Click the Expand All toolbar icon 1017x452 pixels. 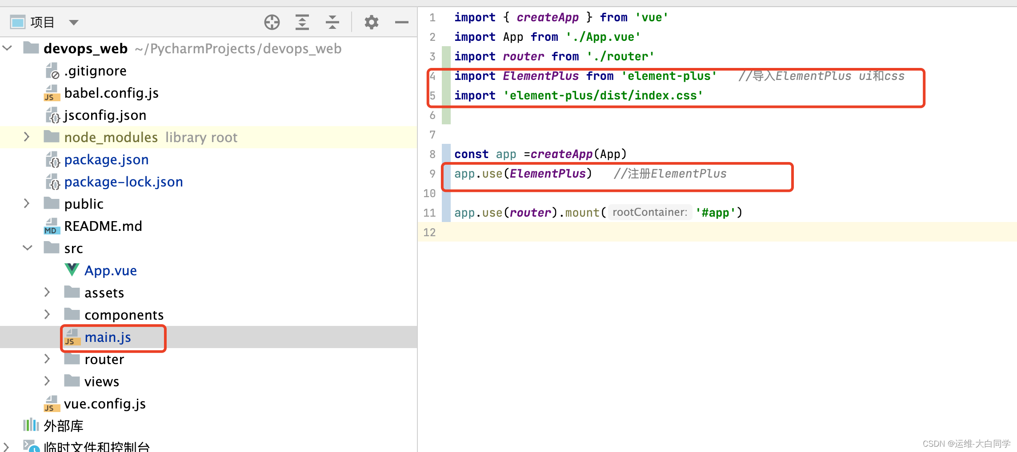(x=302, y=22)
